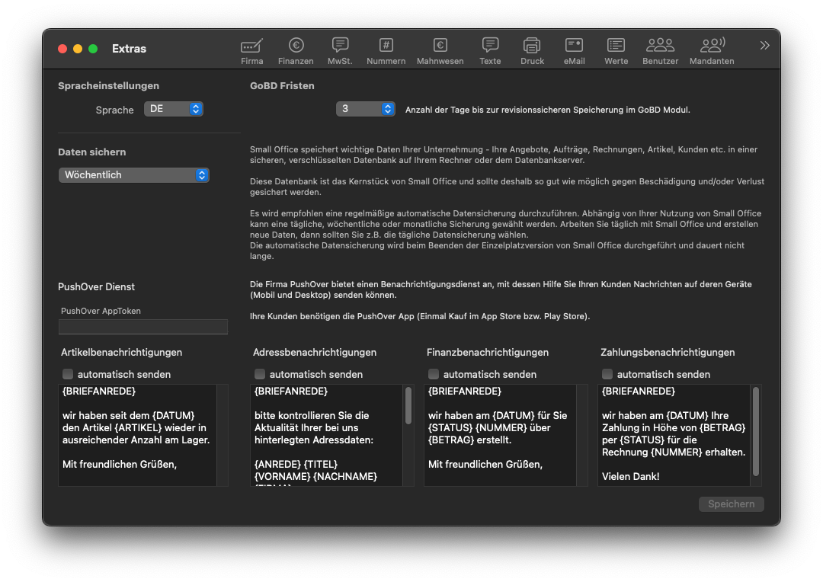Click the PushOver AppToken input field
This screenshot has height=582, width=823.
[x=143, y=327]
